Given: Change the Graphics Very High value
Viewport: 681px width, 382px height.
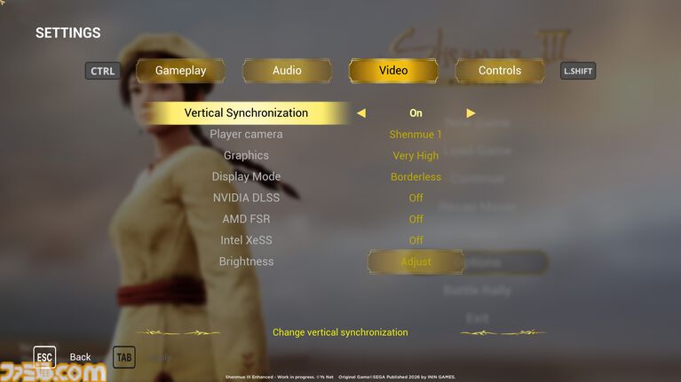Looking at the screenshot, I should (416, 156).
